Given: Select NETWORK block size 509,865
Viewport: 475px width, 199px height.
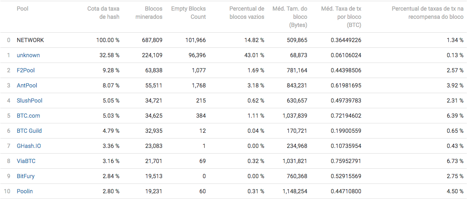Looking at the screenshot, I should click(297, 40).
